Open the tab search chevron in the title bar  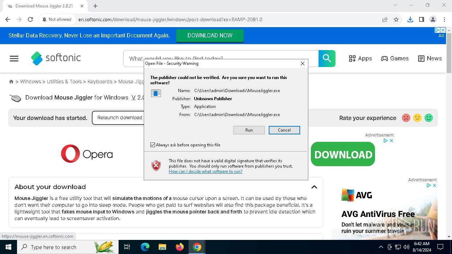[x=395, y=5]
